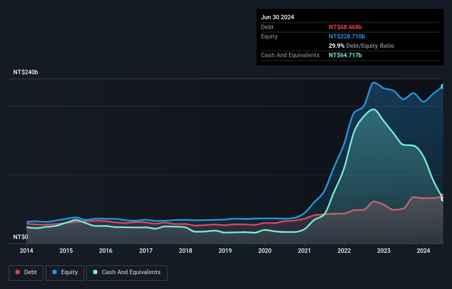The width and height of the screenshot is (452, 289).
Task: Click the 29.9% Debt/Equity Ratio text
Action: coord(361,46)
